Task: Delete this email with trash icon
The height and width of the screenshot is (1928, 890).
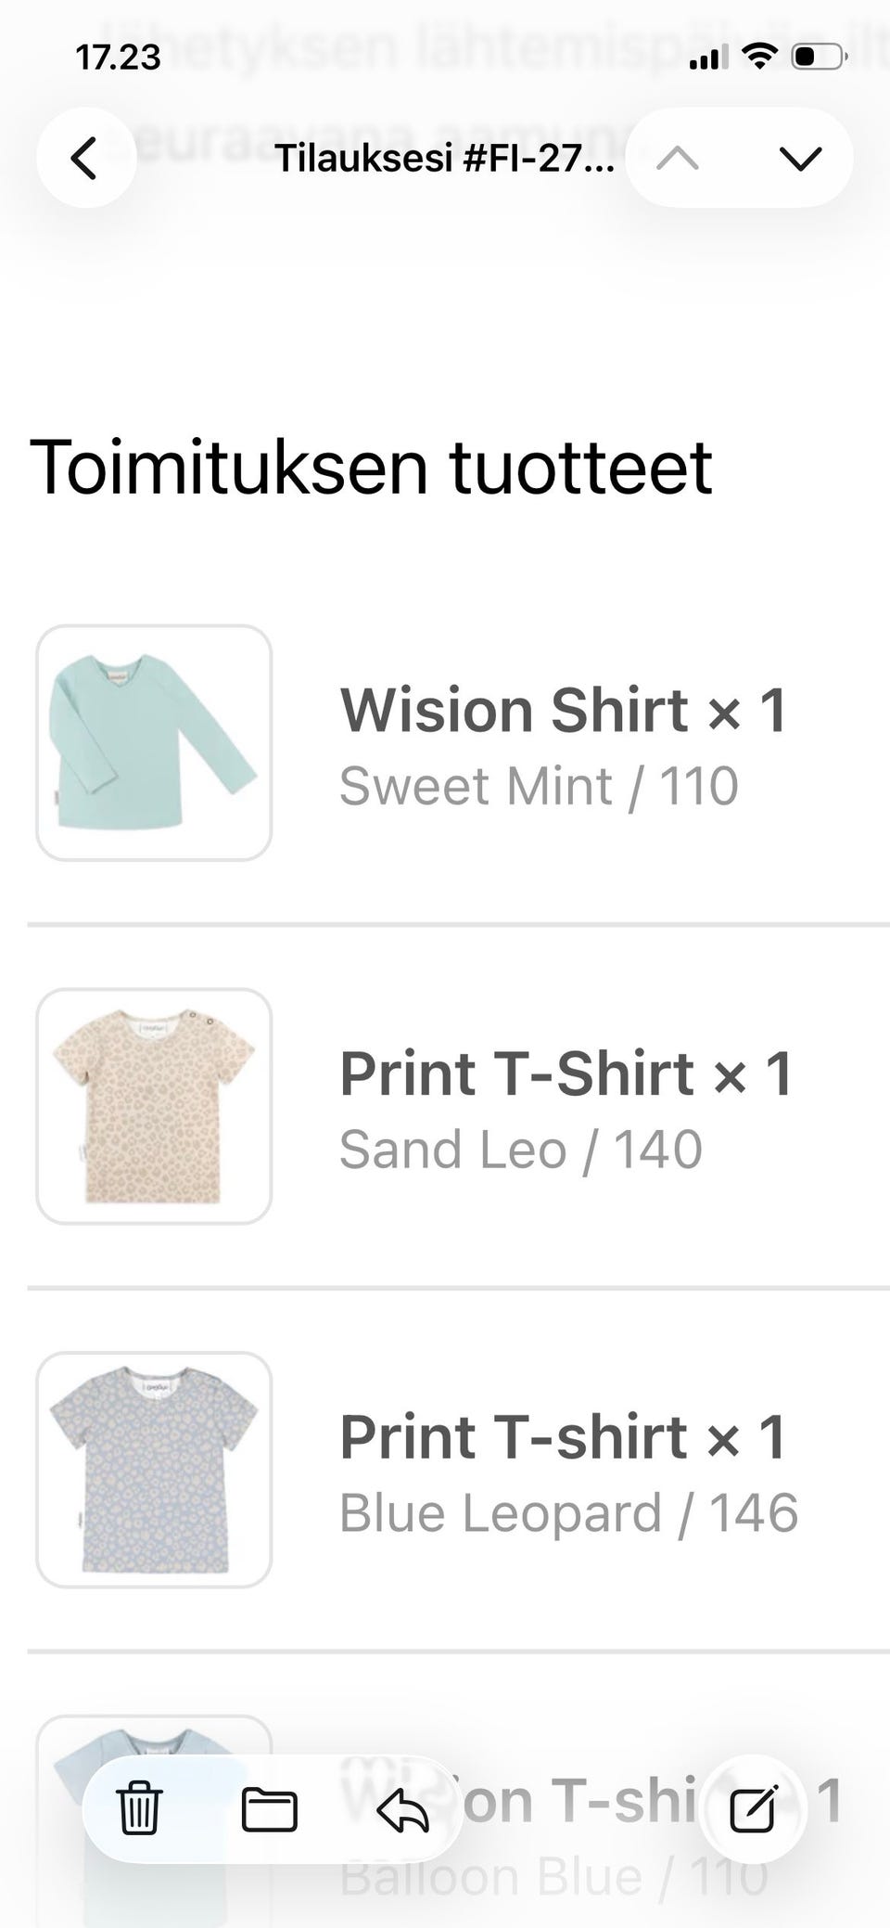Action: [x=140, y=1808]
